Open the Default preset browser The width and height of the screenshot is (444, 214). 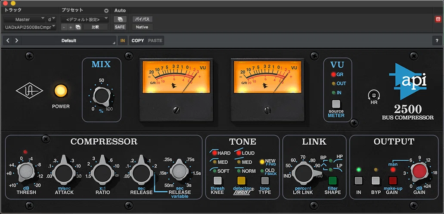pyautogui.click(x=69, y=40)
